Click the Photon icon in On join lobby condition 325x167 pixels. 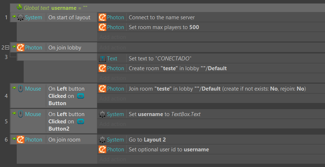[x=20, y=47]
